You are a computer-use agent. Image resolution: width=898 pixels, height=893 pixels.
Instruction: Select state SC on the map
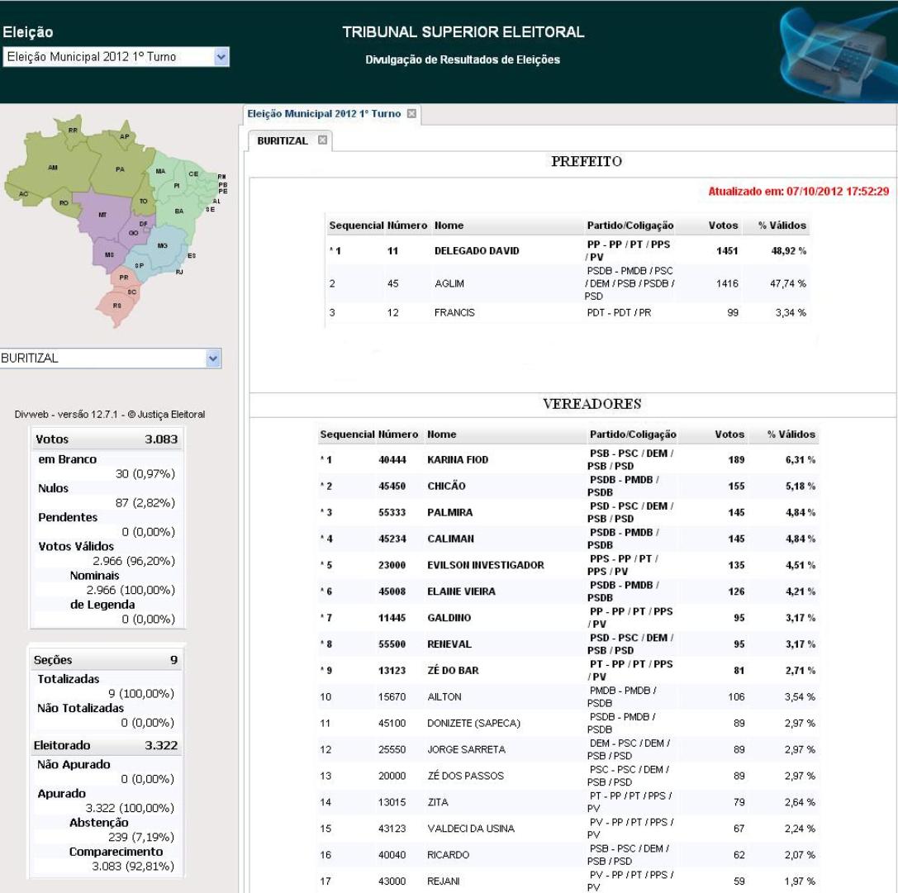tap(131, 292)
